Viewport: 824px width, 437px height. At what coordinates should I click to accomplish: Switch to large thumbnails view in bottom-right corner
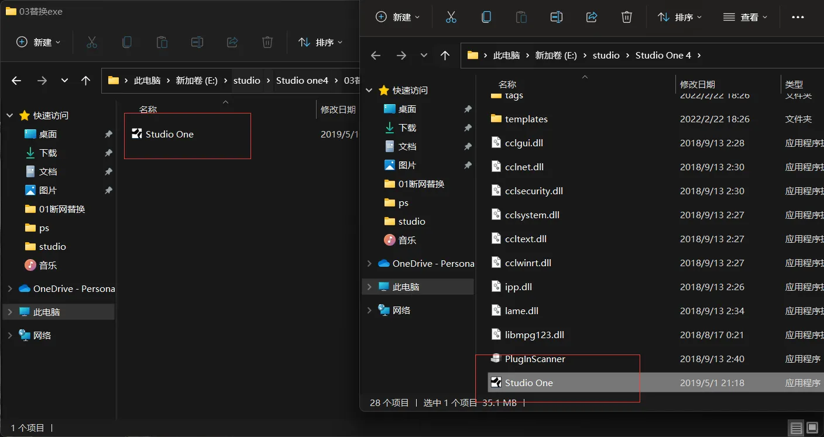(812, 428)
